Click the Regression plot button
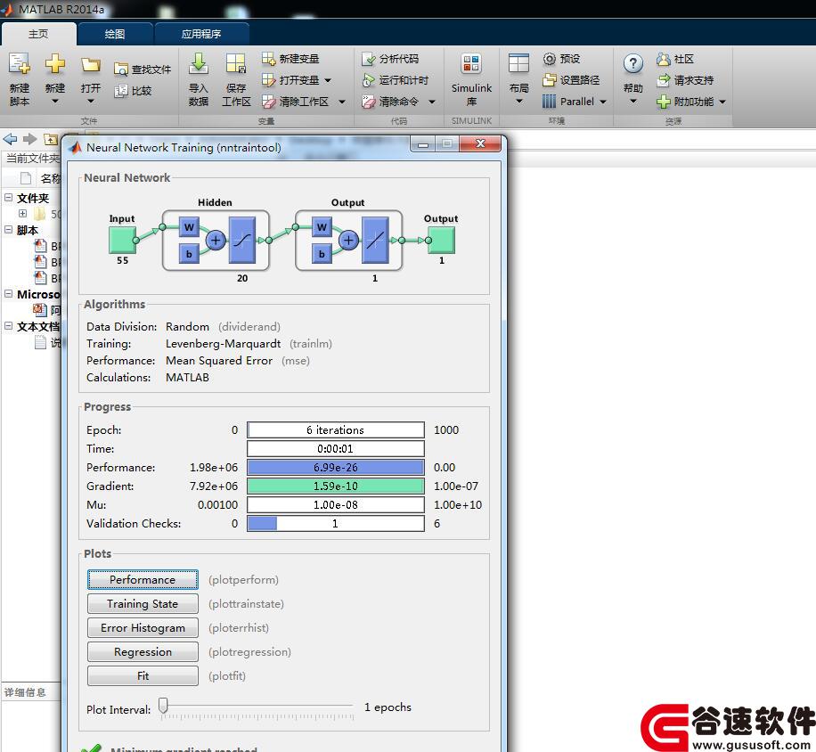Viewport: 816px width, 752px height. pyautogui.click(x=143, y=651)
